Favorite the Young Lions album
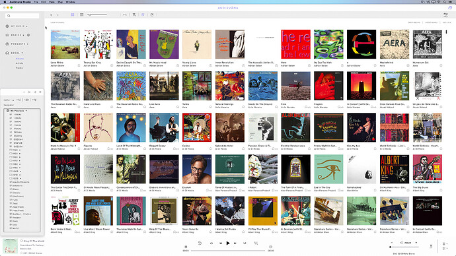Viewport: 456px width, 256px height. coord(210,65)
